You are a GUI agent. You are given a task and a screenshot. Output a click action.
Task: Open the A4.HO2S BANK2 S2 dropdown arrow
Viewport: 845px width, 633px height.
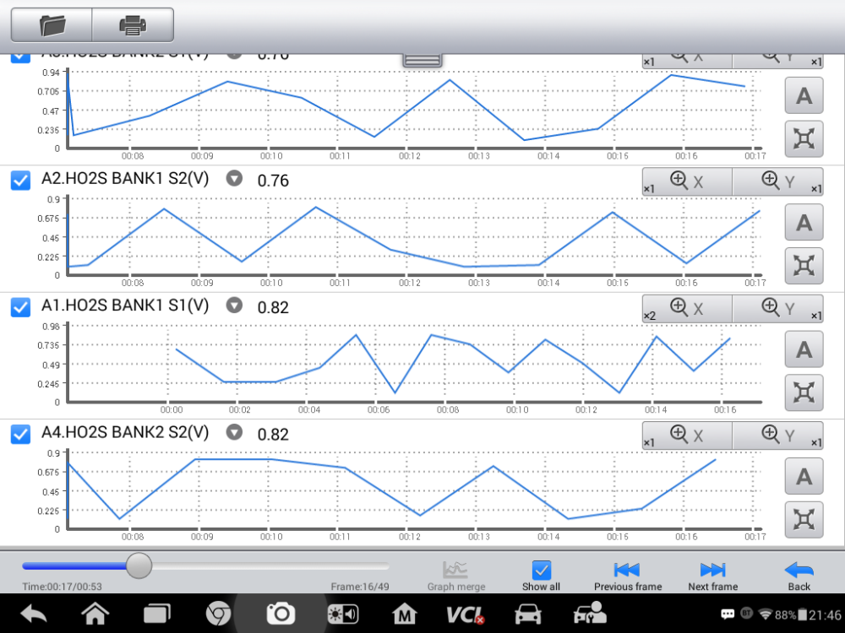click(x=235, y=433)
